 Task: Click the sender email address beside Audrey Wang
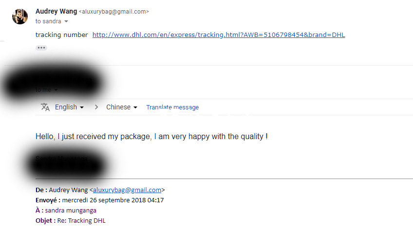pos(114,12)
